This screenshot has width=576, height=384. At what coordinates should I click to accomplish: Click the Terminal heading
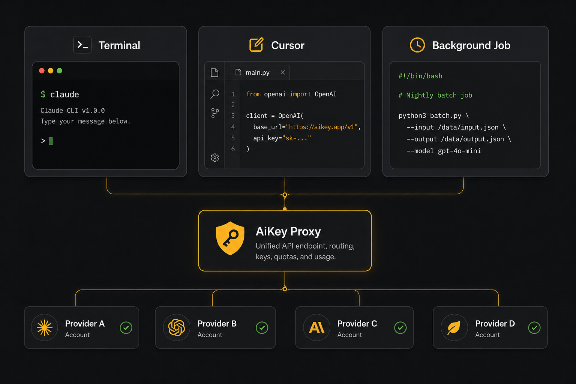(x=119, y=45)
